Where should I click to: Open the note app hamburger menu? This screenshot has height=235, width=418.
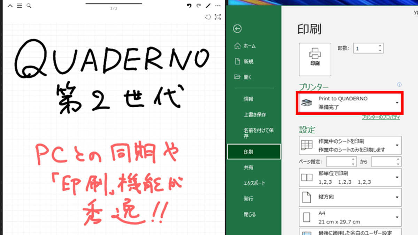click(x=20, y=6)
